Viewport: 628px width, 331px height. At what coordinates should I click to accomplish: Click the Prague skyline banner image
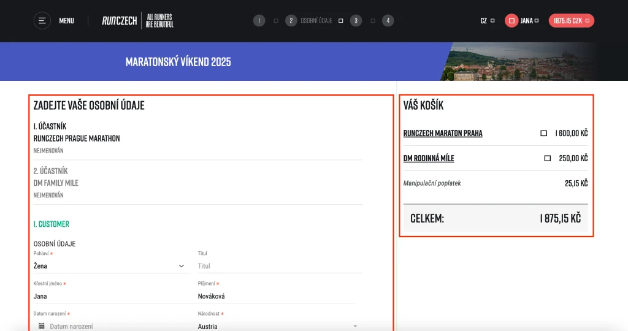point(521,62)
